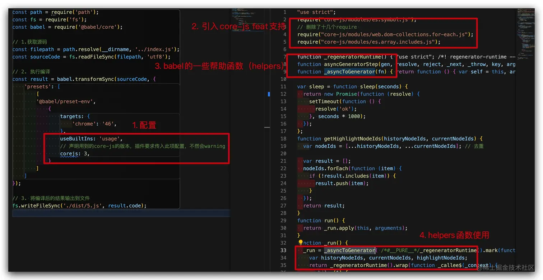Click line number 33 in the gutter
Screen dimensions: 543x280
pos(285,250)
